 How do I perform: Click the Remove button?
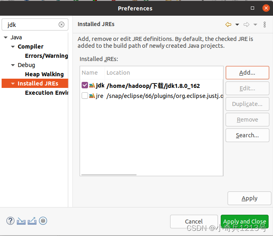tap(247, 120)
